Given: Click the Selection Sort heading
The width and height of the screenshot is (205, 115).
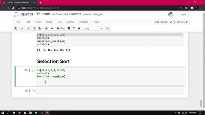Looking at the screenshot, I should (53, 61).
